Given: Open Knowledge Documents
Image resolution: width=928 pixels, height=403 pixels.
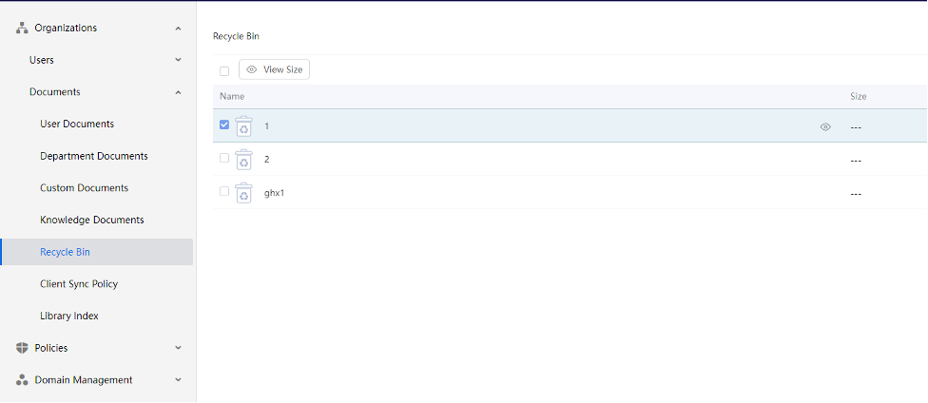Looking at the screenshot, I should [91, 220].
